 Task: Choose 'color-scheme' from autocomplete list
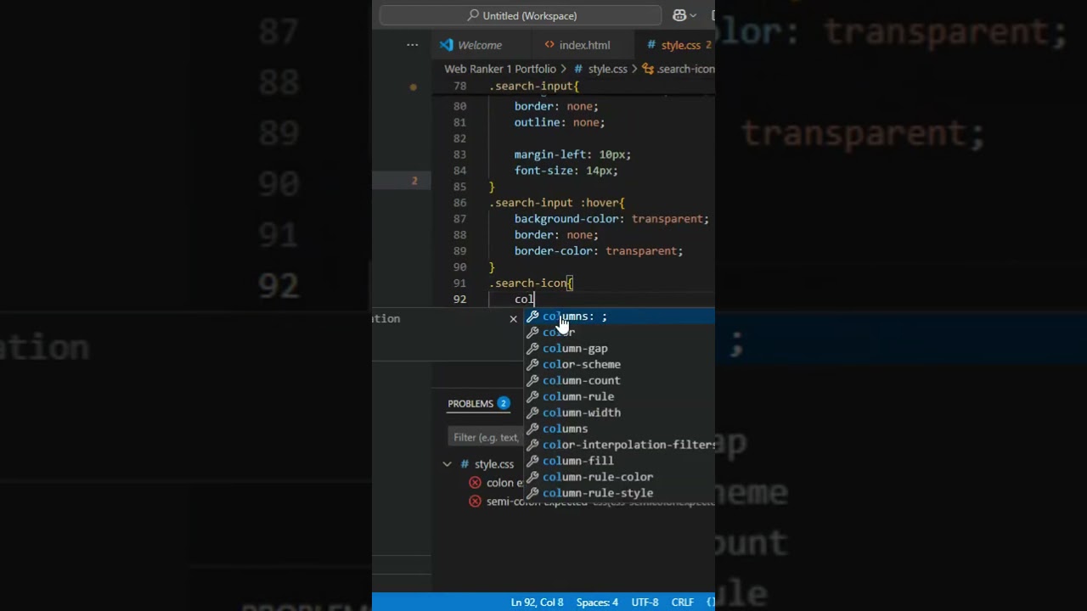tap(619, 365)
